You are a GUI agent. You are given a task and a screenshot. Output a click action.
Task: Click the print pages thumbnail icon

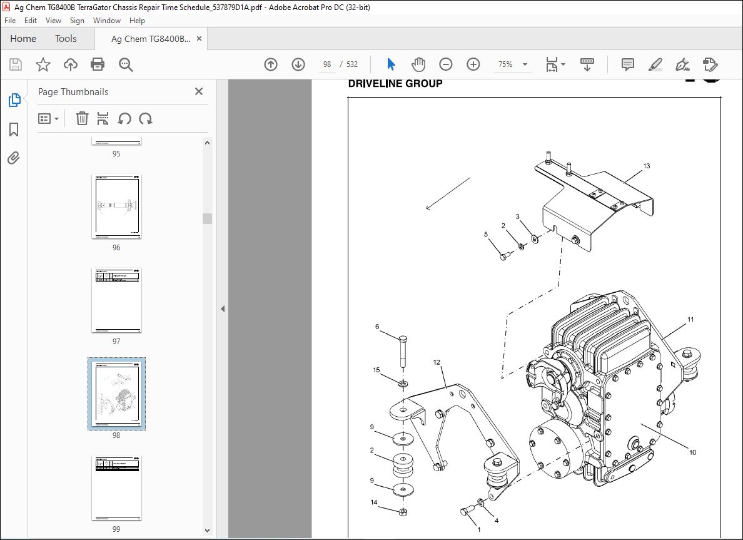103,118
